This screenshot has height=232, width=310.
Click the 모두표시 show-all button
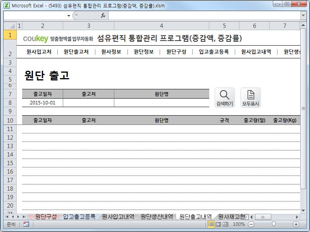(x=250, y=98)
